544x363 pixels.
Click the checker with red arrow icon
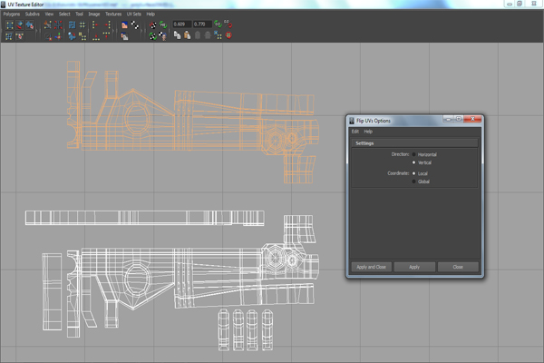[x=152, y=25]
